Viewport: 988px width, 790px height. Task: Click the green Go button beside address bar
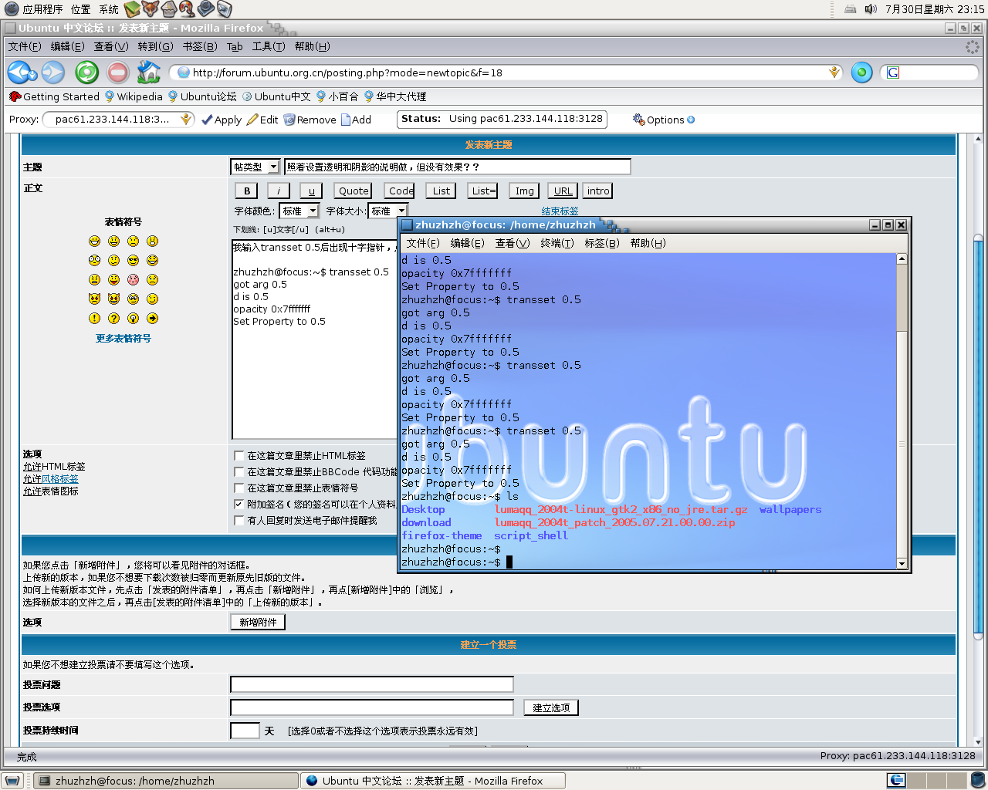click(x=861, y=73)
